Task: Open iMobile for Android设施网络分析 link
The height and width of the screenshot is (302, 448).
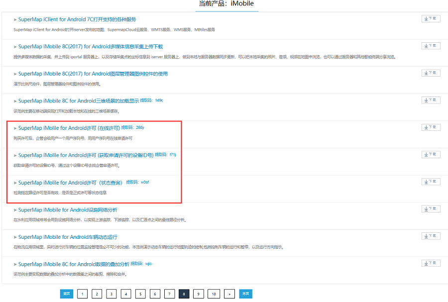Action: pos(68,210)
